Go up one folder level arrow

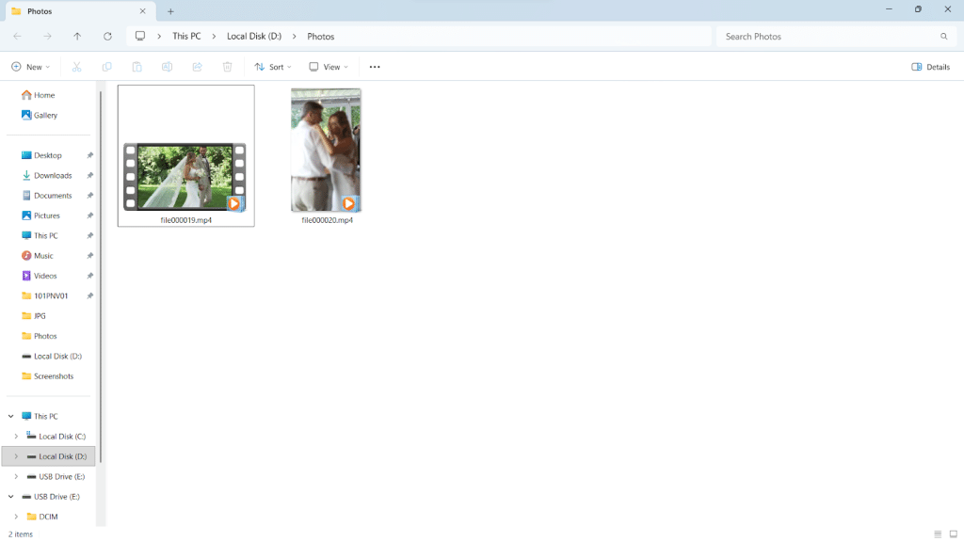click(77, 37)
